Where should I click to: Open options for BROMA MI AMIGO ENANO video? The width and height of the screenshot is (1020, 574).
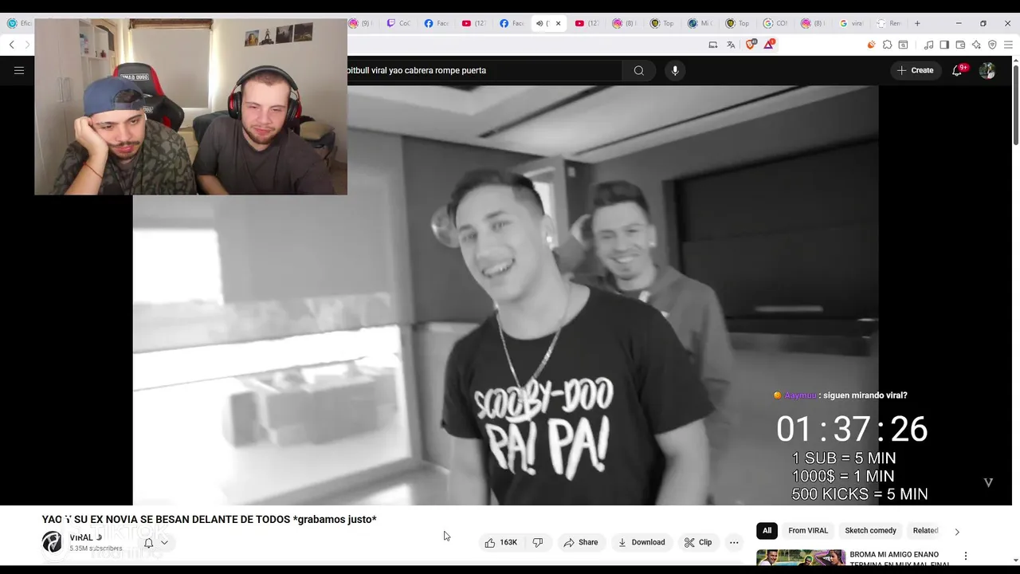click(x=966, y=556)
